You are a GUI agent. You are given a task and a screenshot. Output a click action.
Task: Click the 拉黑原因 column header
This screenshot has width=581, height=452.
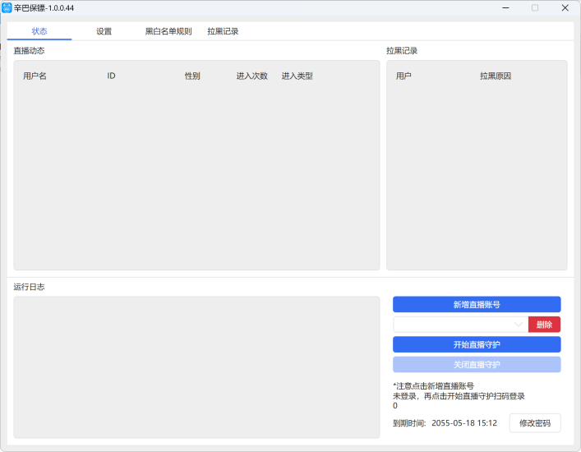[496, 76]
